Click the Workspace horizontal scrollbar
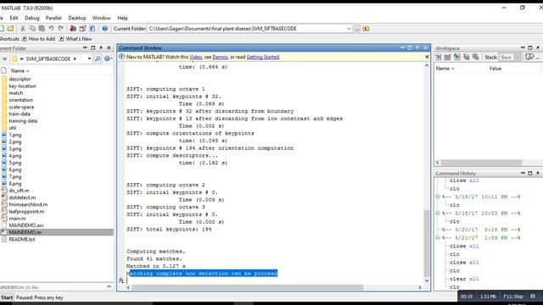This screenshot has width=543, height=305. click(x=481, y=162)
